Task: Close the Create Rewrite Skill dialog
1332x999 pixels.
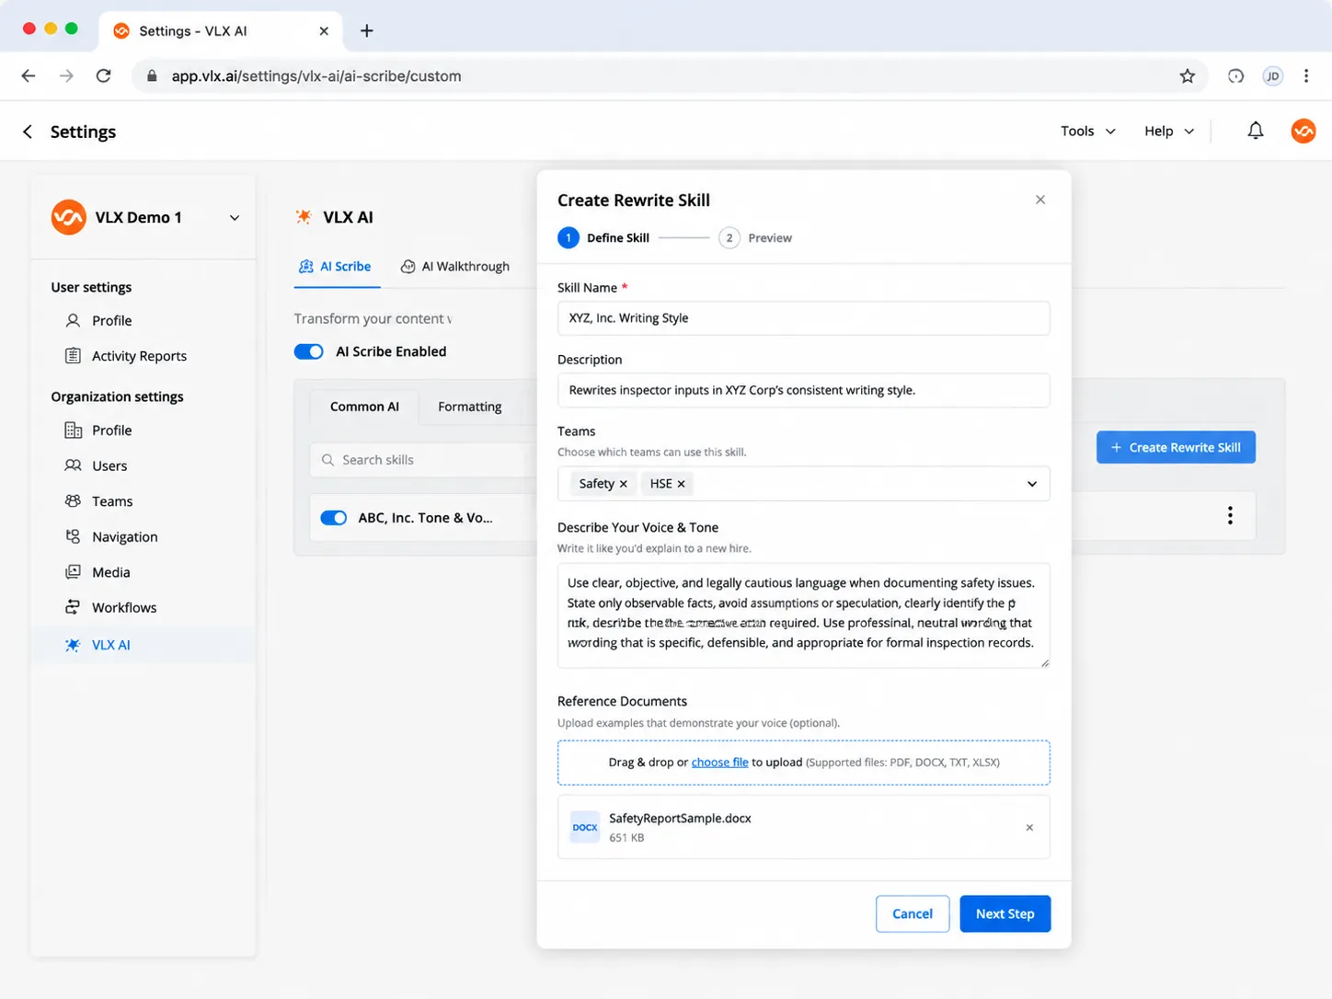Action: [x=1040, y=200]
